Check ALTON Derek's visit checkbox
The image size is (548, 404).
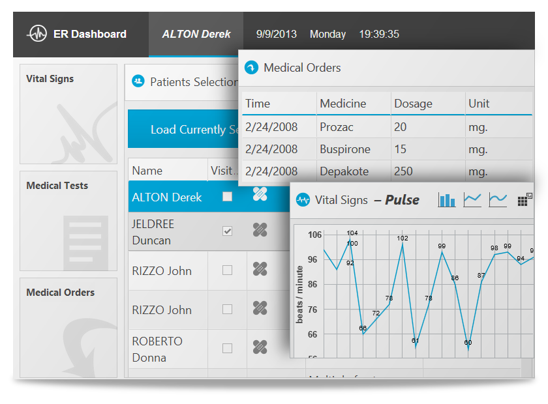(227, 196)
